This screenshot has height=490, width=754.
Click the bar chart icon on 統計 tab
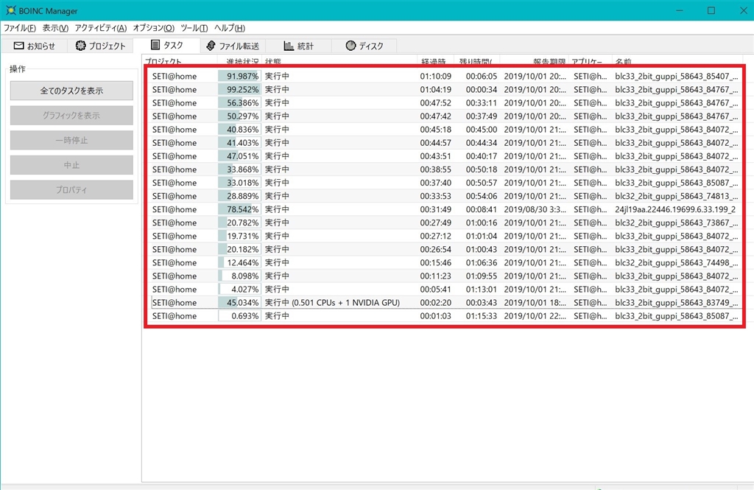[x=289, y=46]
